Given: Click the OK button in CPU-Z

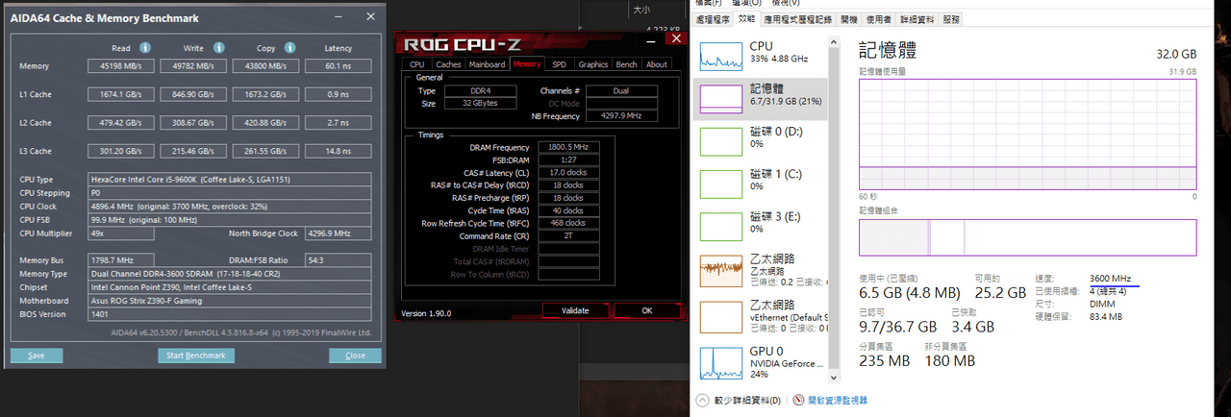Looking at the screenshot, I should pyautogui.click(x=646, y=310).
